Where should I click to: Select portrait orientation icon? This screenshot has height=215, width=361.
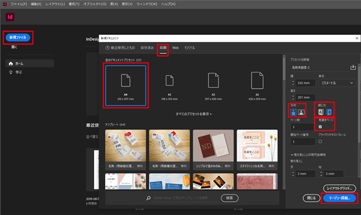coord(293,112)
